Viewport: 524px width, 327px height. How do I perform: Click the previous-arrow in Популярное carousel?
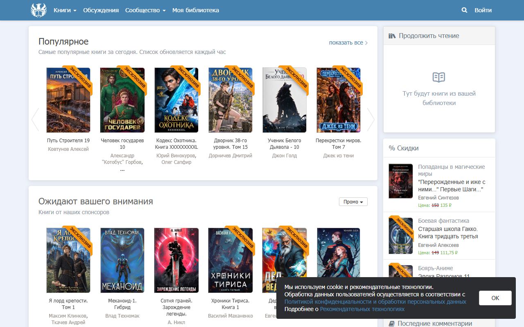click(35, 119)
